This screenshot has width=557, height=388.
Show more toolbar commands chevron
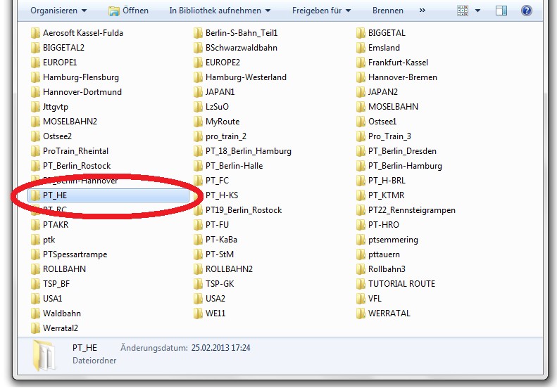422,11
